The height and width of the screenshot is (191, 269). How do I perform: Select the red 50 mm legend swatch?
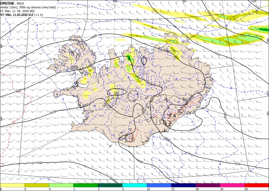(257, 185)
